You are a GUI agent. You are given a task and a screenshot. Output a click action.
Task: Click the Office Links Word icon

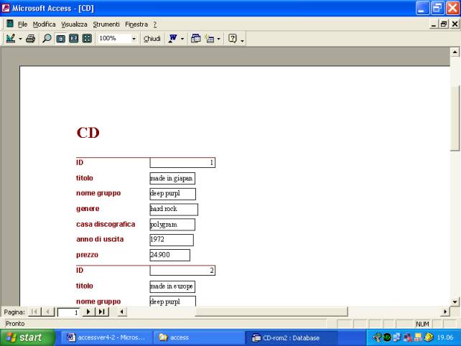click(173, 39)
